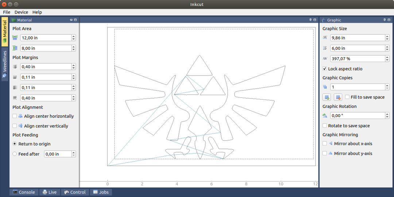Click the Mirror about x-axis icon

[331, 143]
